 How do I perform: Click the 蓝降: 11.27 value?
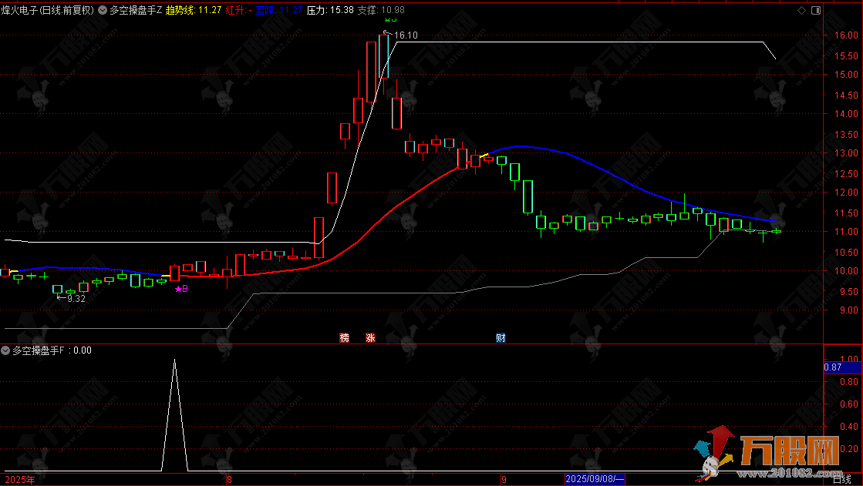point(279,10)
